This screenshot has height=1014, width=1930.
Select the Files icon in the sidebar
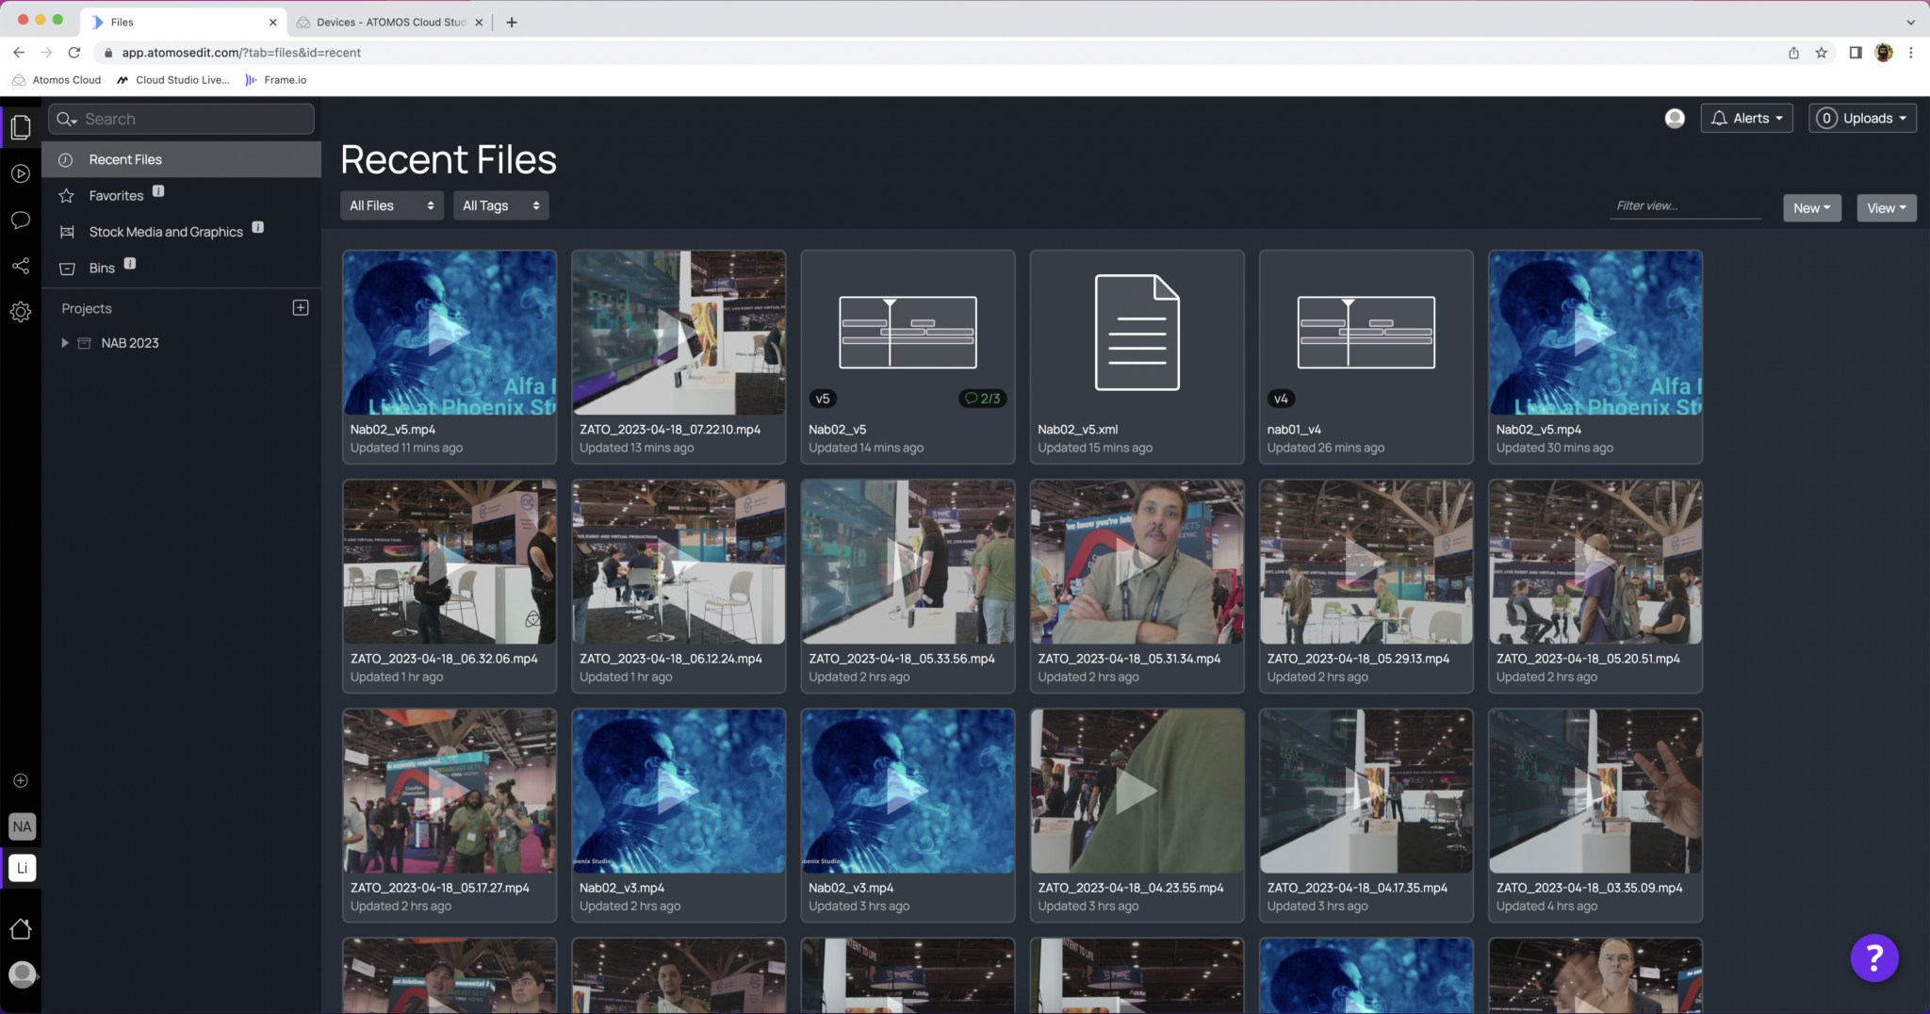click(21, 126)
